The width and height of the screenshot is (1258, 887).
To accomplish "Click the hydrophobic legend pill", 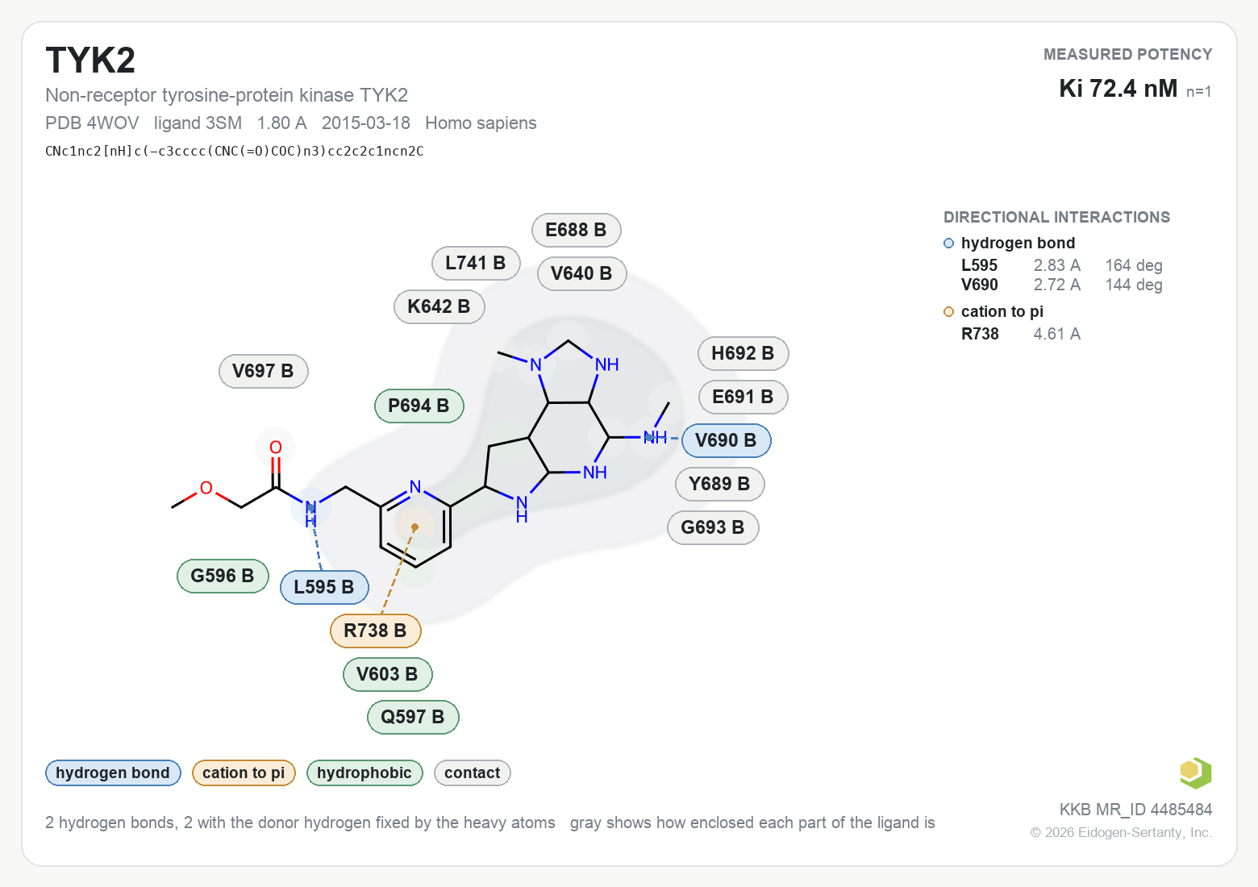I will coord(364,772).
